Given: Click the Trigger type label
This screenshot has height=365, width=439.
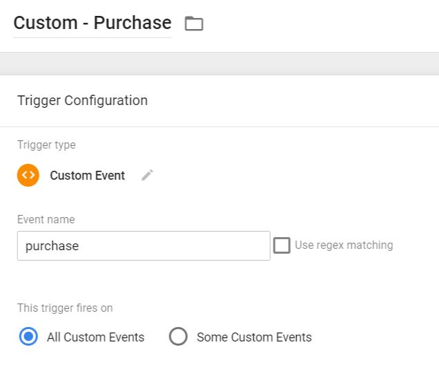Looking at the screenshot, I should 46,145.
